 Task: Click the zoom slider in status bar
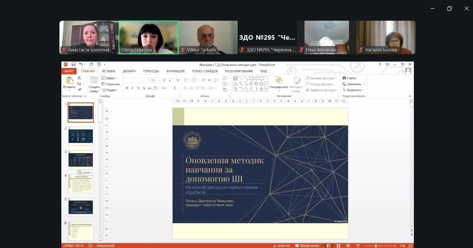376,246
